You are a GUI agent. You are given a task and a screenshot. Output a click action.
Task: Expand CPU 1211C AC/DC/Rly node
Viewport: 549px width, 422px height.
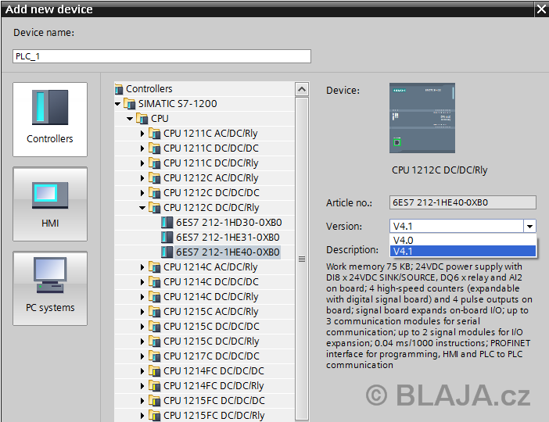[142, 134]
